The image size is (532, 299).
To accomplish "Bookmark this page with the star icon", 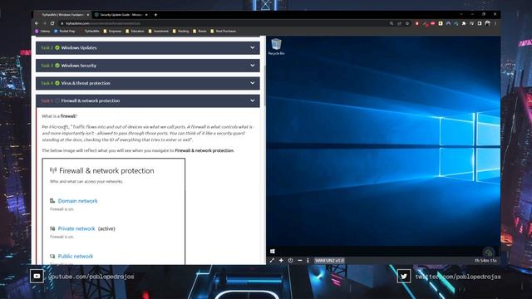I will (x=407, y=23).
